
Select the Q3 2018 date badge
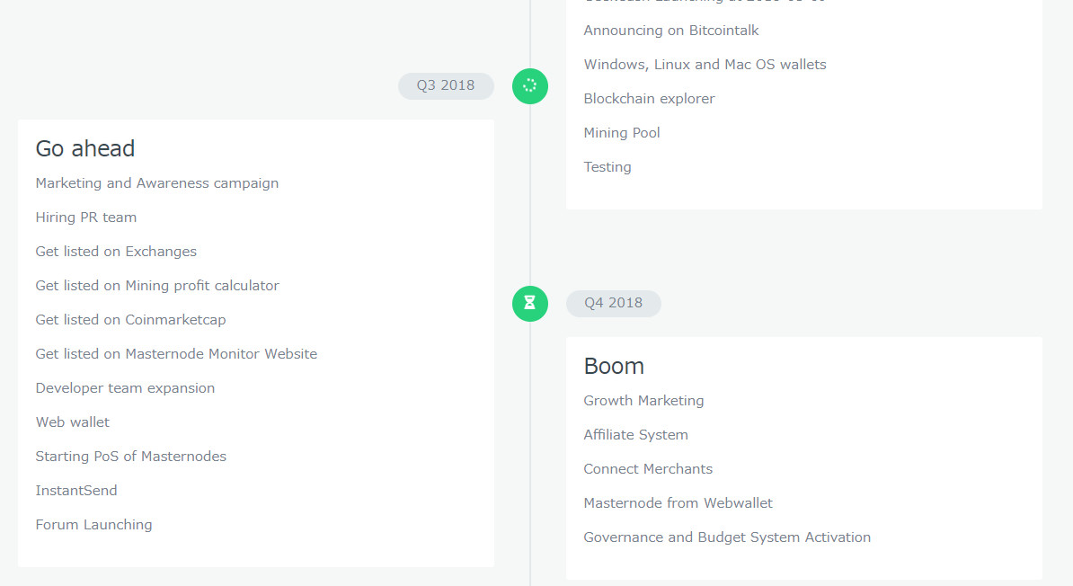[446, 86]
